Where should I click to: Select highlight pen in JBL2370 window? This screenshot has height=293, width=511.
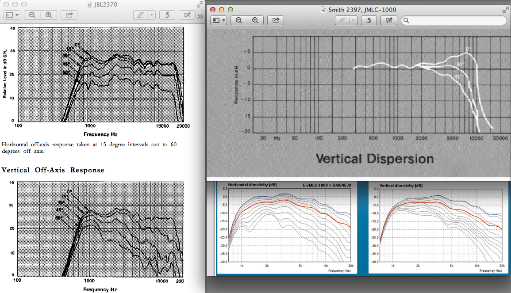(141, 15)
